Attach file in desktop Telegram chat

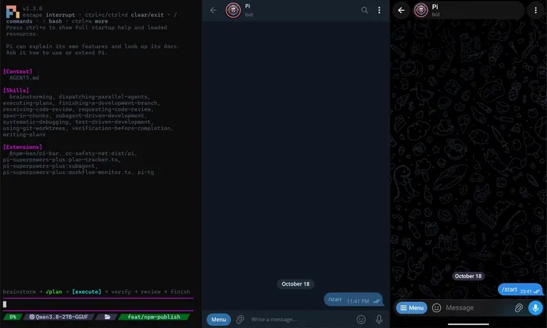[240, 319]
